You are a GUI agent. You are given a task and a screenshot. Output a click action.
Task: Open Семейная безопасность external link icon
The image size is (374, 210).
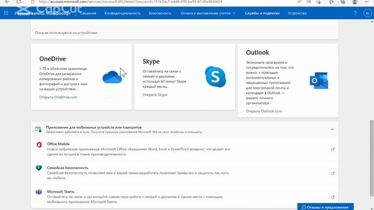333,173
